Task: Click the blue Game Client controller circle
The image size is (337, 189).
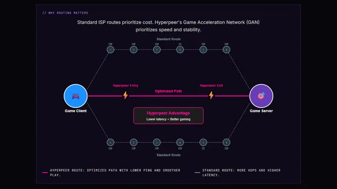Action: pyautogui.click(x=76, y=96)
